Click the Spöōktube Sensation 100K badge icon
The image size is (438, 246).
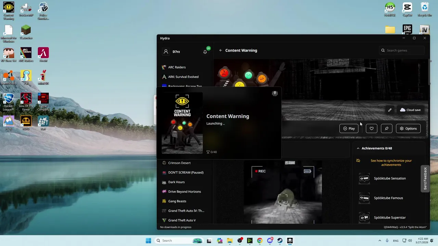364,178
